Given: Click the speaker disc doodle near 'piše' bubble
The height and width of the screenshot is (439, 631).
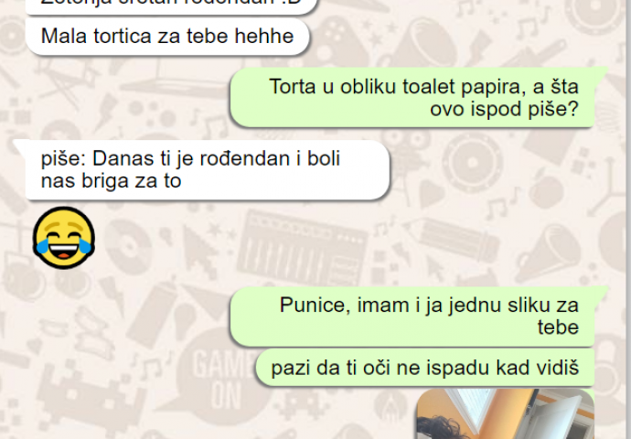Looking at the screenshot, I should pyautogui.click(x=472, y=162).
